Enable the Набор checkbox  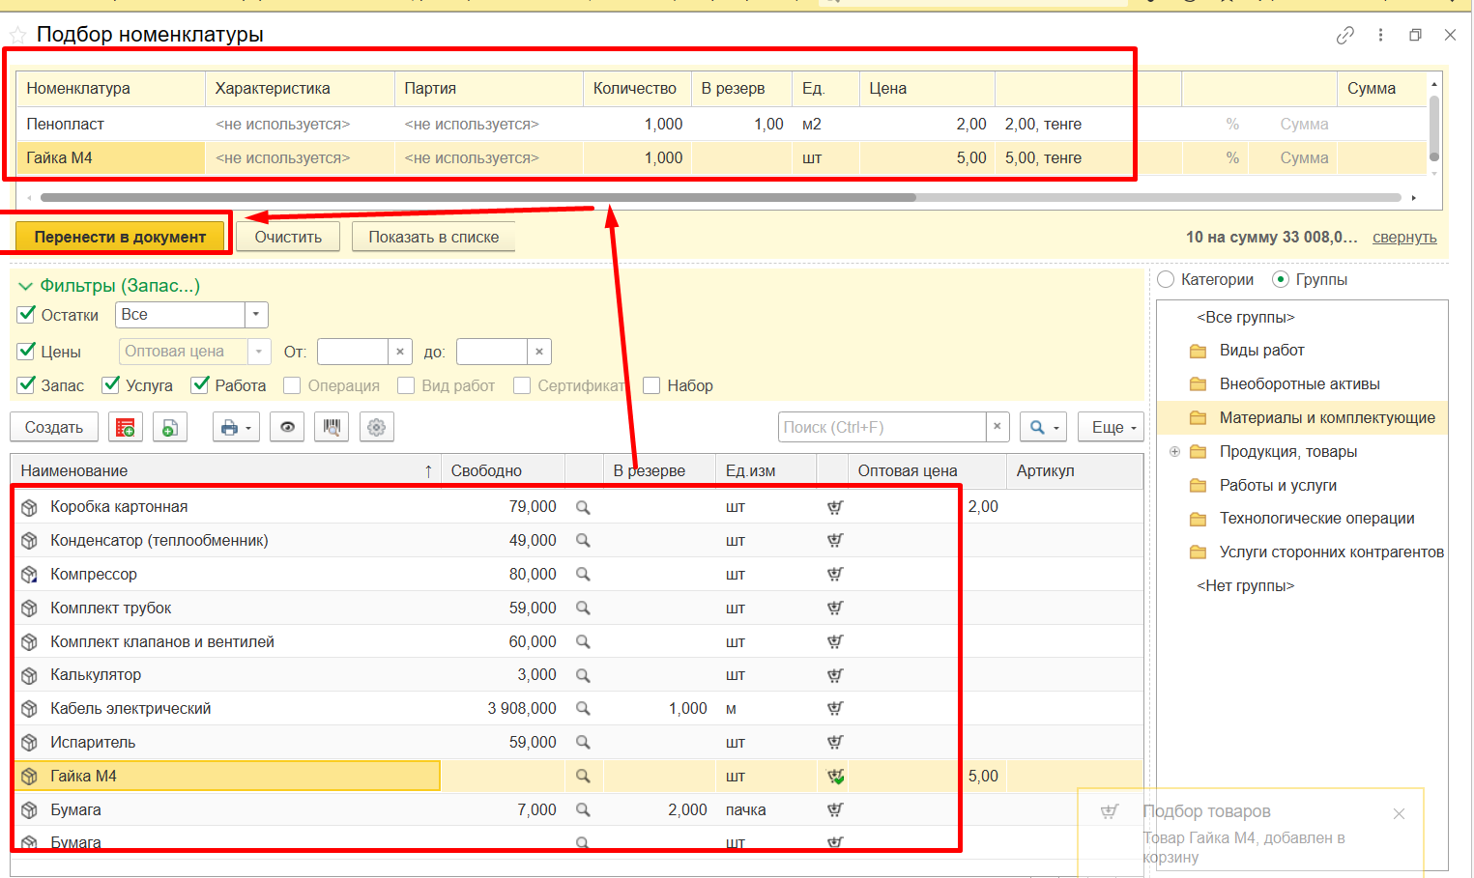click(x=651, y=385)
